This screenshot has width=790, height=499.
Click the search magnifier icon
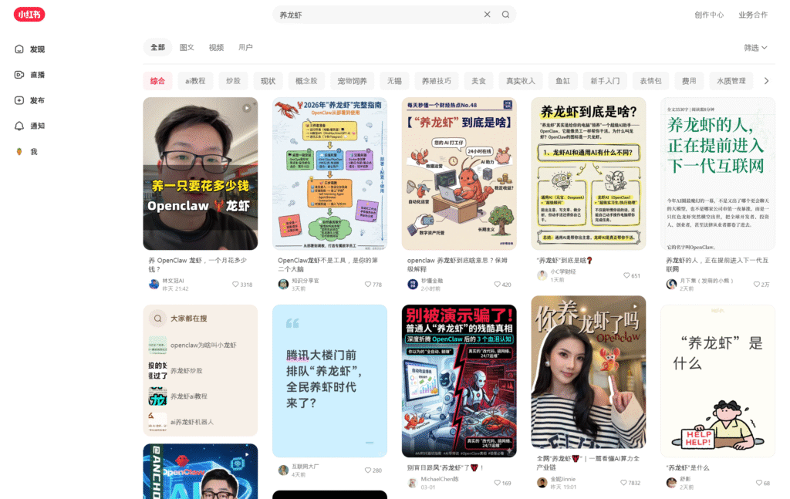pyautogui.click(x=505, y=15)
